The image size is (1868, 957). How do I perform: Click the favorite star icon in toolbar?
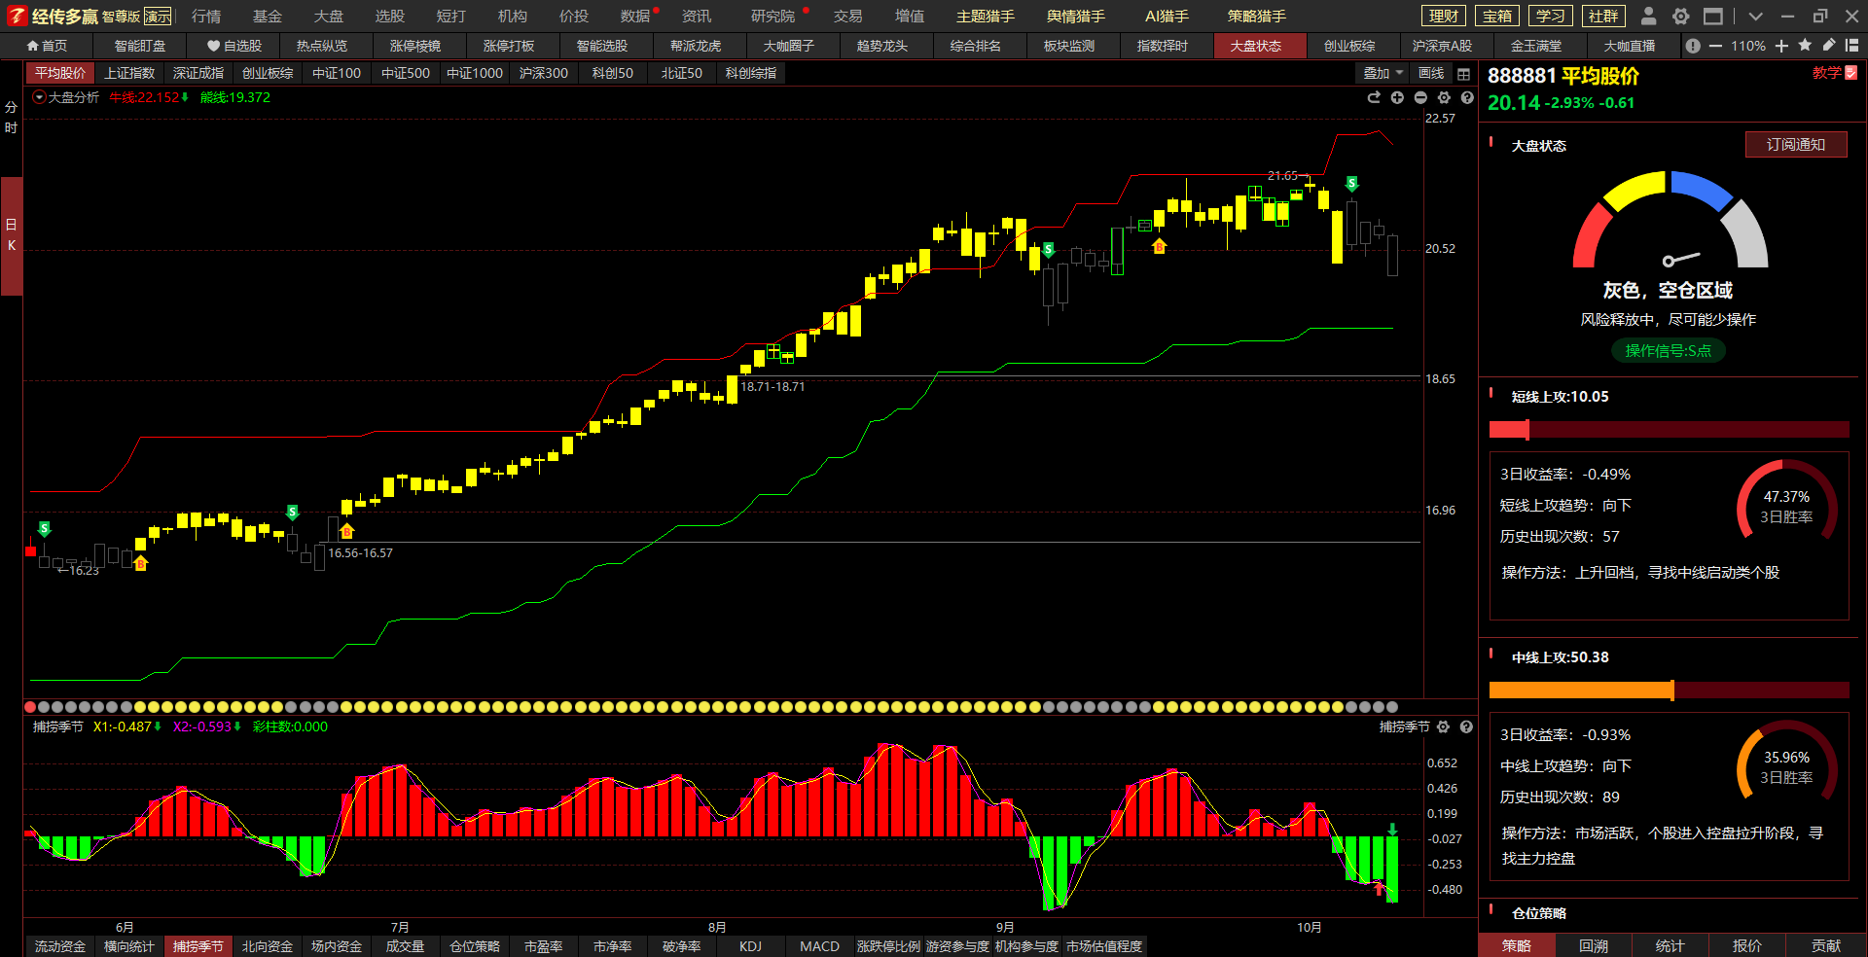(x=1805, y=46)
